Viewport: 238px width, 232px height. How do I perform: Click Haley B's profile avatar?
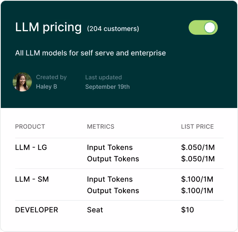tap(22, 82)
